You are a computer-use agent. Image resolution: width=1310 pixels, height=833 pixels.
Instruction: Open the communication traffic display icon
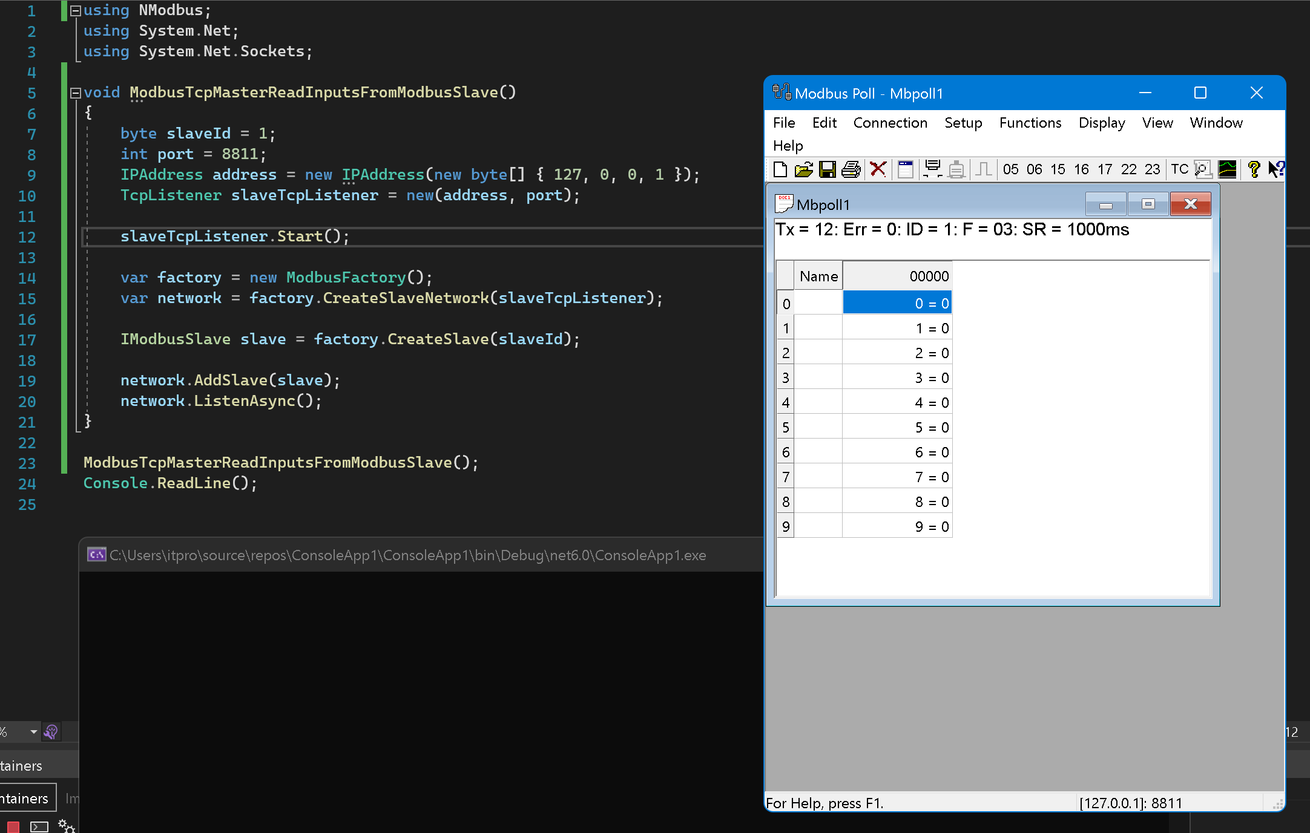[932, 170]
